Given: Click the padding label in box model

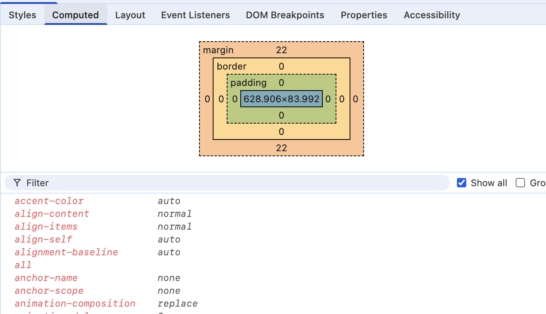Looking at the screenshot, I should tap(248, 83).
